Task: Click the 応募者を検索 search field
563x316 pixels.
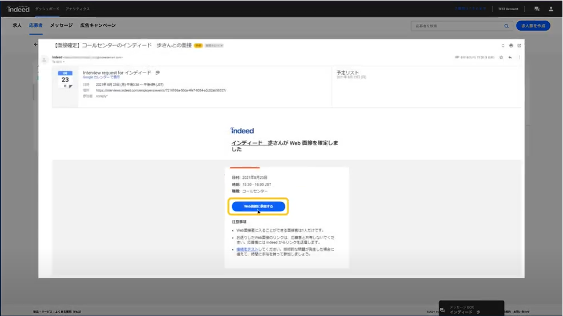Action: (457, 26)
